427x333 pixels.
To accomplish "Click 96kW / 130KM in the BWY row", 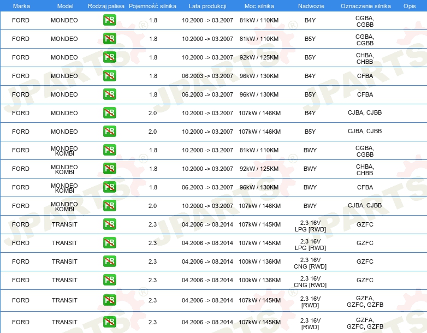I will (x=259, y=187).
